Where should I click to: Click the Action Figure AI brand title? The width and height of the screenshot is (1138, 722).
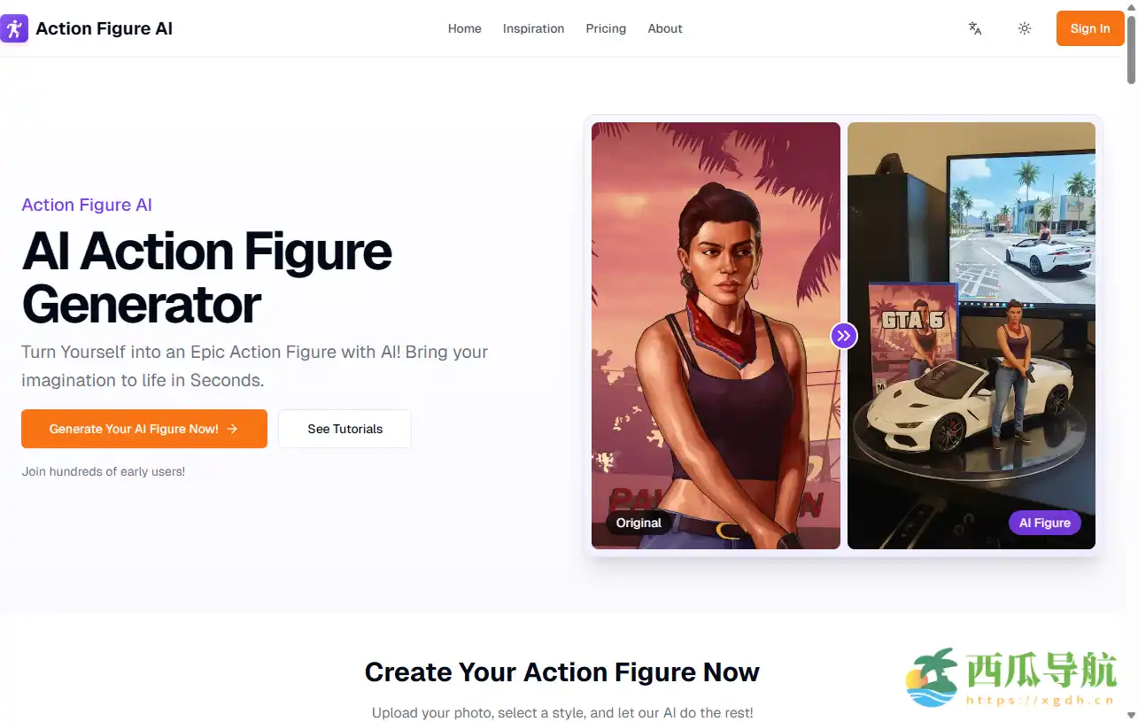click(x=104, y=28)
